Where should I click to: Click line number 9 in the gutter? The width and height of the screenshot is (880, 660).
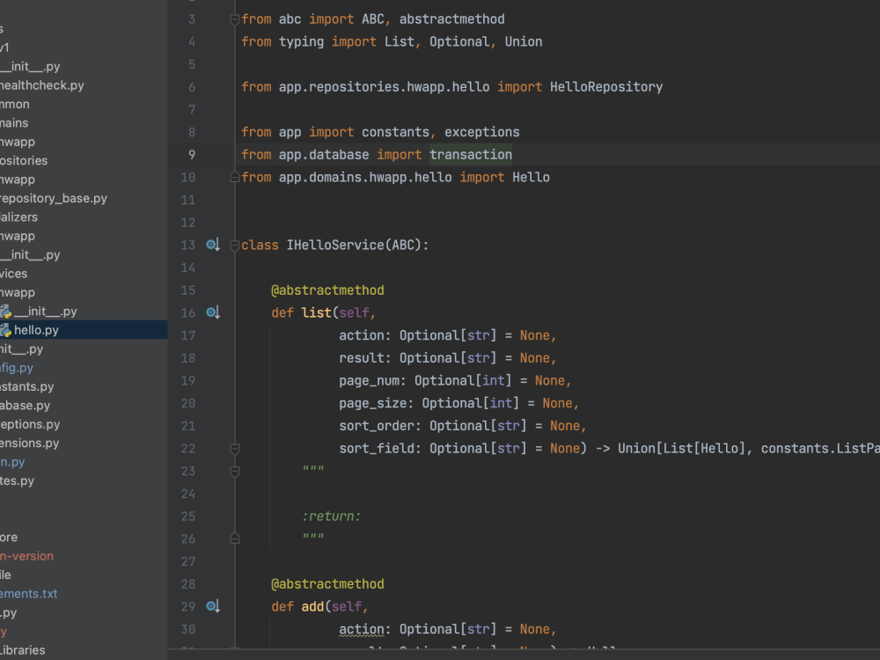pyautogui.click(x=192, y=155)
